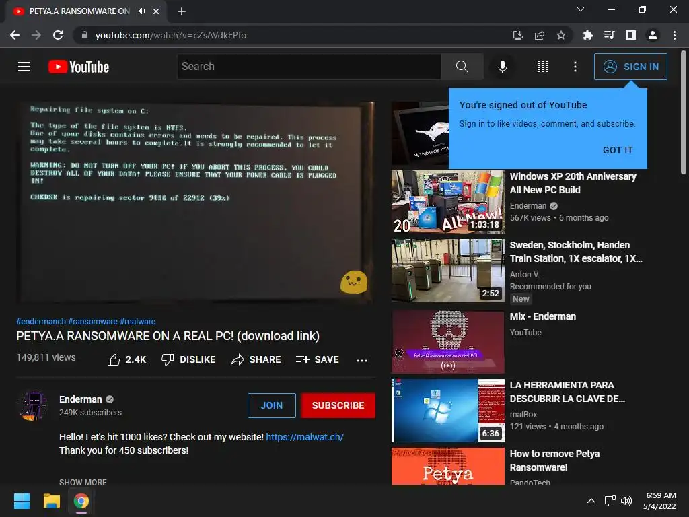Click the #endermanch hashtag
Viewport: 689px width, 517px height.
(41, 322)
